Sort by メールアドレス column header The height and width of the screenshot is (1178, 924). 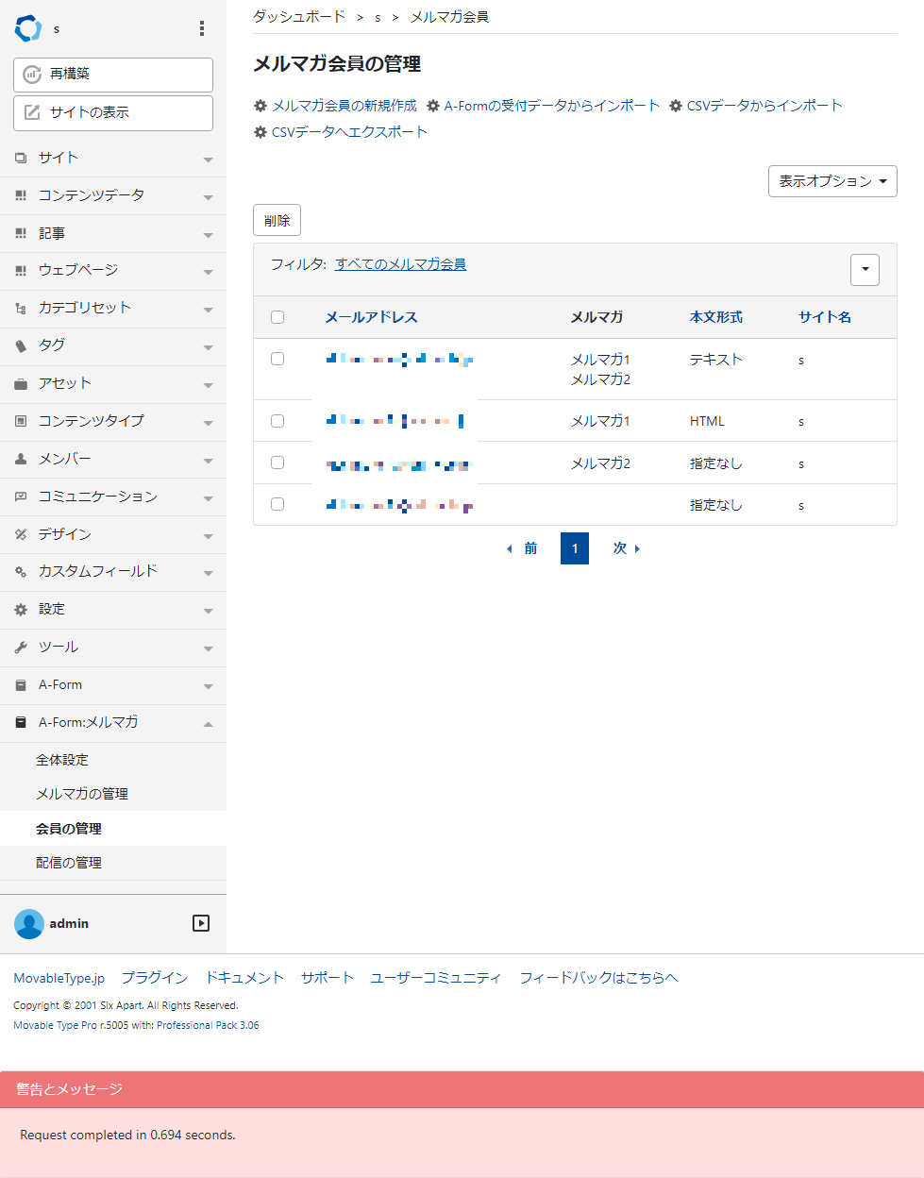click(371, 317)
